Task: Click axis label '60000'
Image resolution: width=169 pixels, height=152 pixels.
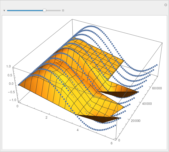Action: click(x=157, y=88)
